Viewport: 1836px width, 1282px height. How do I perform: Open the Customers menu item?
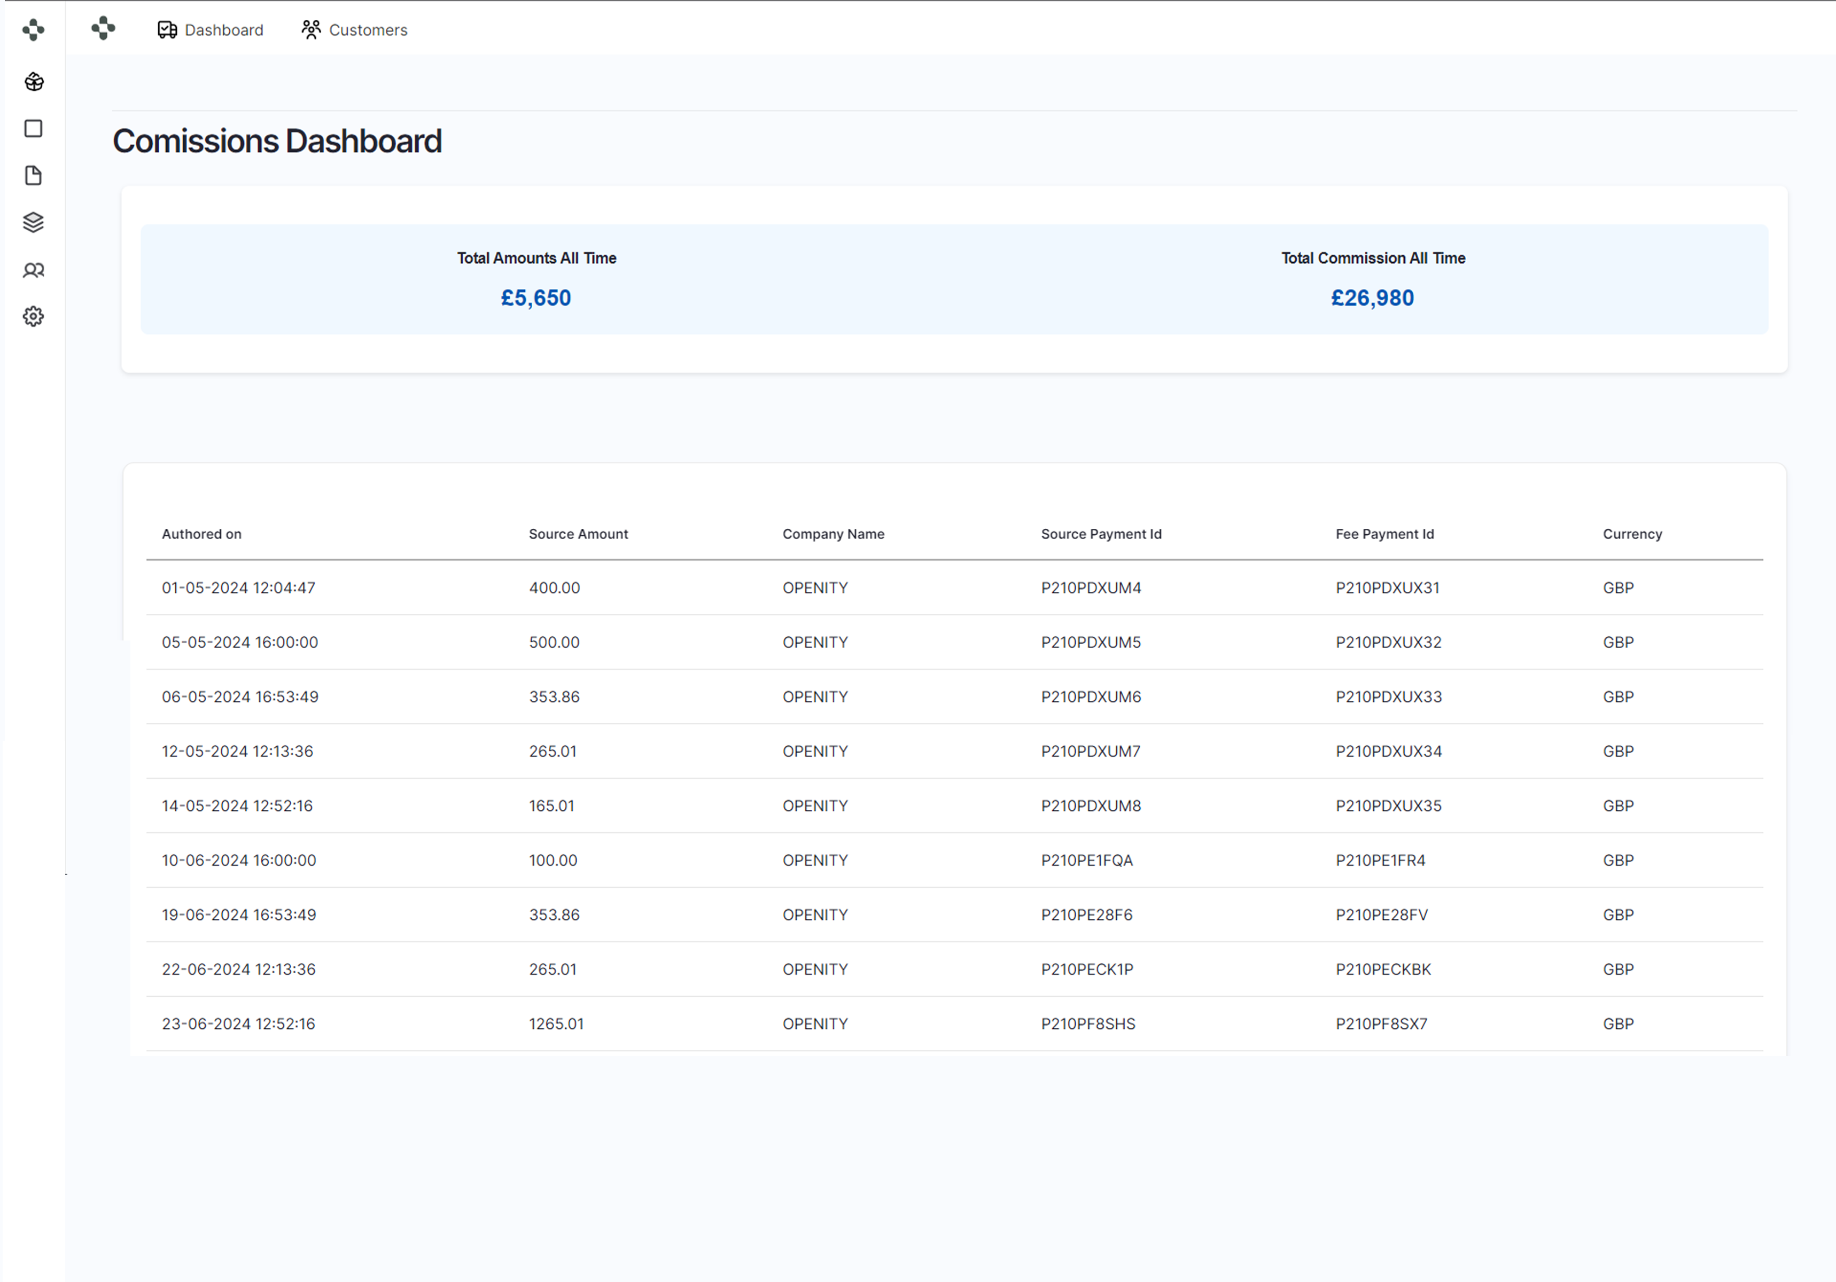coord(354,30)
